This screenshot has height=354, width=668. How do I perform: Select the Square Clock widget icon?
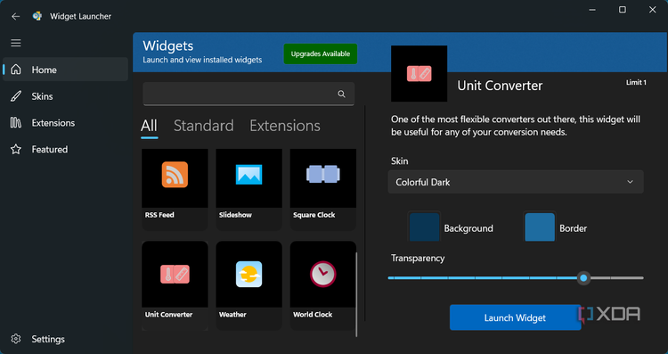point(323,174)
